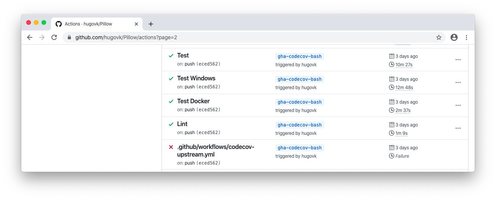Viewport: 496px width, 200px height.
Task: Close the Actions hugovk/Pillow tab
Action: point(136,24)
